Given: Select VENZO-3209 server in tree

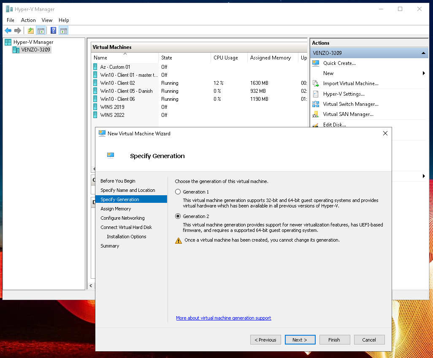Looking at the screenshot, I should [x=35, y=50].
